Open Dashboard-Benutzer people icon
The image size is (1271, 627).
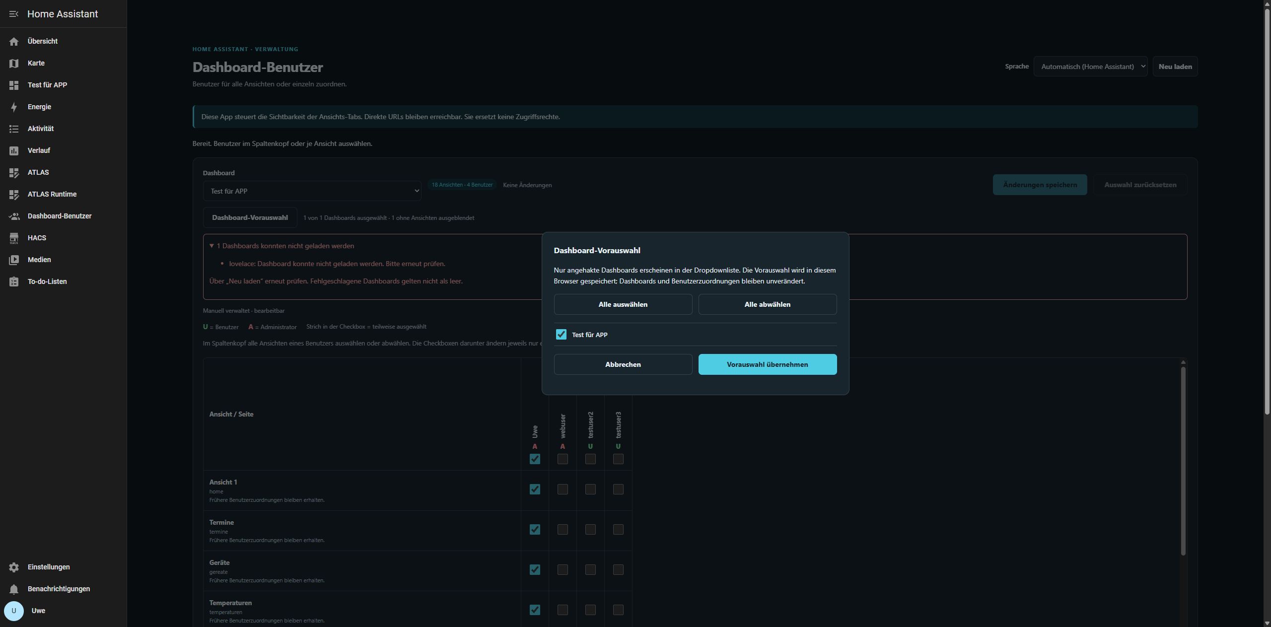[x=14, y=216]
